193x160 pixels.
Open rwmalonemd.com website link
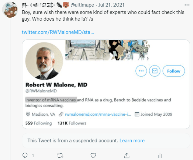tap(98, 114)
